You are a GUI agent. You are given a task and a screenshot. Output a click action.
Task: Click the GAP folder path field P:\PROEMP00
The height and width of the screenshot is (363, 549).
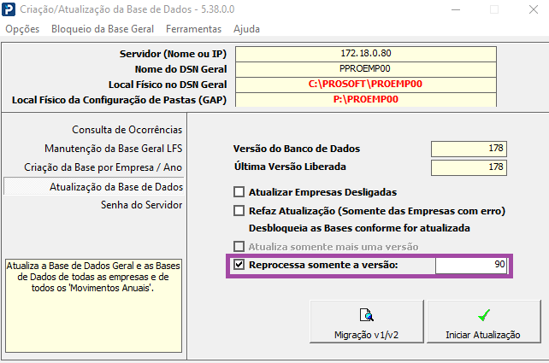point(366,100)
